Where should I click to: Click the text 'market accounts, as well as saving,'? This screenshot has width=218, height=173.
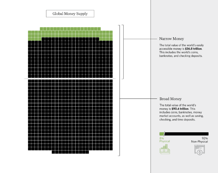(181, 116)
